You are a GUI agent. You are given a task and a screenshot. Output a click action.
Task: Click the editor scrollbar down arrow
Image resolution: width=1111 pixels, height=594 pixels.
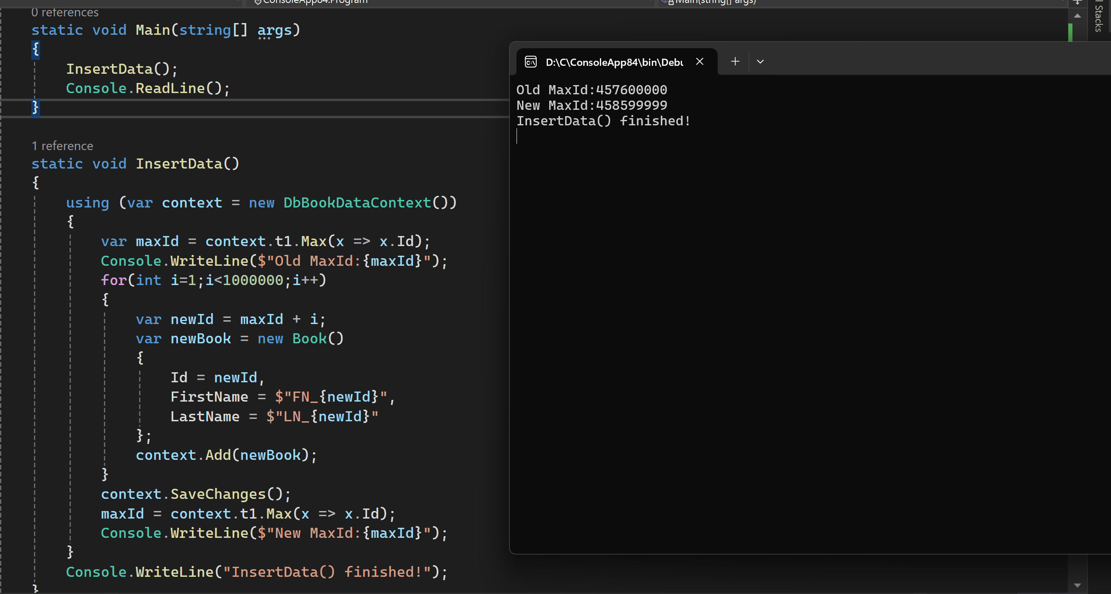tap(1077, 585)
